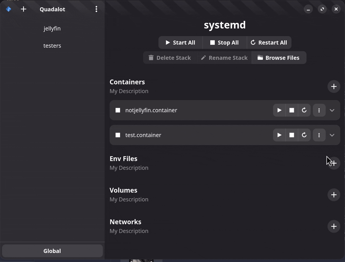The width and height of the screenshot is (345, 262).
Task: Open more options for test.container
Action: click(x=319, y=135)
